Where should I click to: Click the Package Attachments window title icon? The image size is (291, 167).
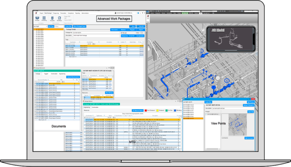34,68
